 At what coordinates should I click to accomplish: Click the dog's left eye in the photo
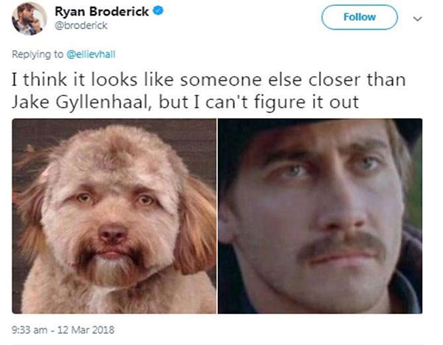[x=83, y=197]
